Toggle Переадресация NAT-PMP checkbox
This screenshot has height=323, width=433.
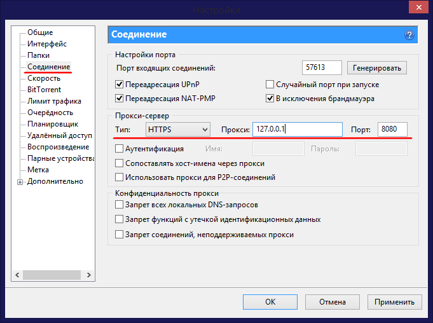120,99
